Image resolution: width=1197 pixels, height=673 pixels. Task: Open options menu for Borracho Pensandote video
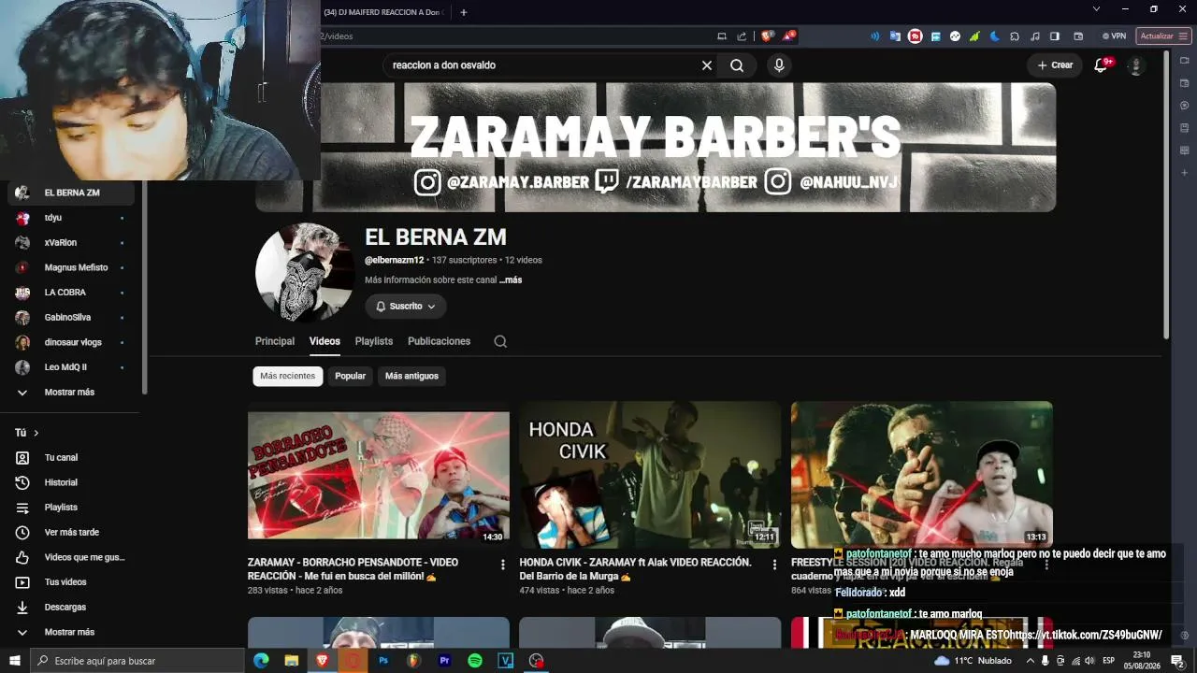click(503, 565)
